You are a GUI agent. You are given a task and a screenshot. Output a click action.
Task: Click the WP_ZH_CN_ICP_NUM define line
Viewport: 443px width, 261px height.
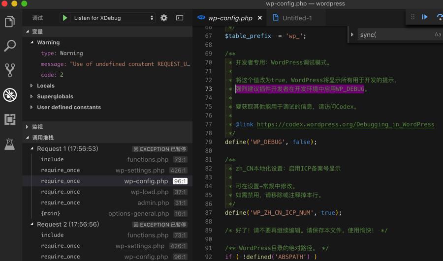[283, 213]
